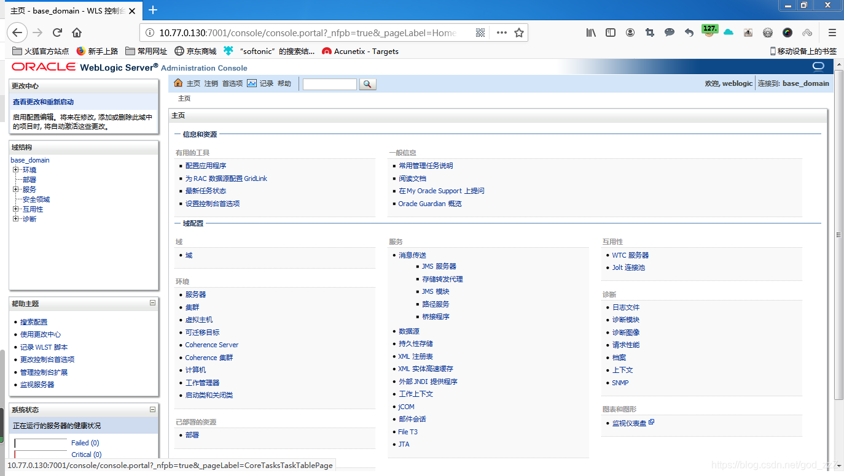Open the 京东商城 bookmark
This screenshot has width=844, height=476.
pos(196,52)
